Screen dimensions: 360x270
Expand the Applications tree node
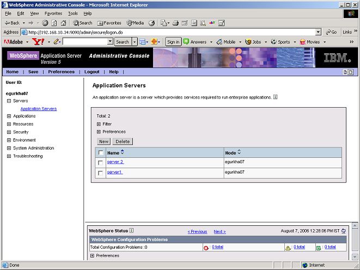[x=9, y=116]
